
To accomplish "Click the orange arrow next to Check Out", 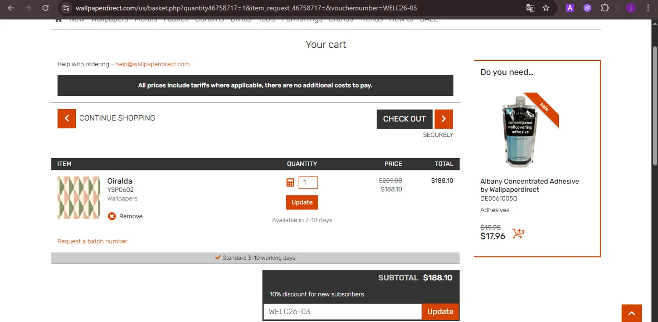I will 443,119.
